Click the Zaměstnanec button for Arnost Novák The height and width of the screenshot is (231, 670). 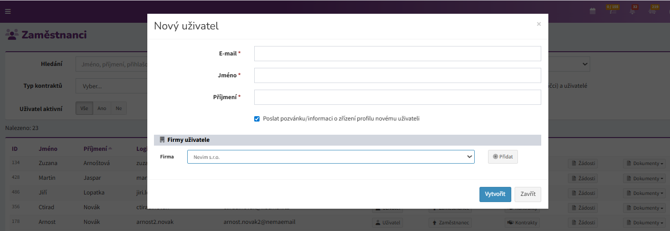click(450, 222)
